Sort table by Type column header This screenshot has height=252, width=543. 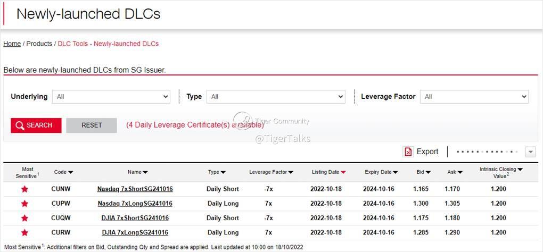217,172
